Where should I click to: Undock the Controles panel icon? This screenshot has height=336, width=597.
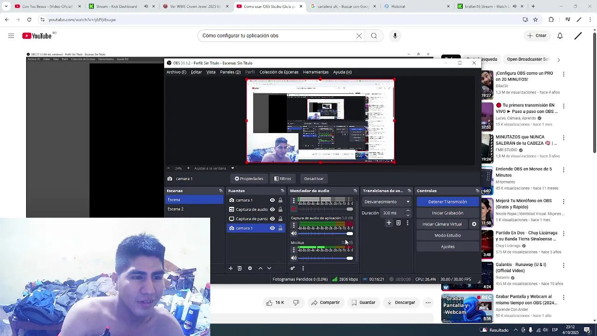click(x=477, y=191)
